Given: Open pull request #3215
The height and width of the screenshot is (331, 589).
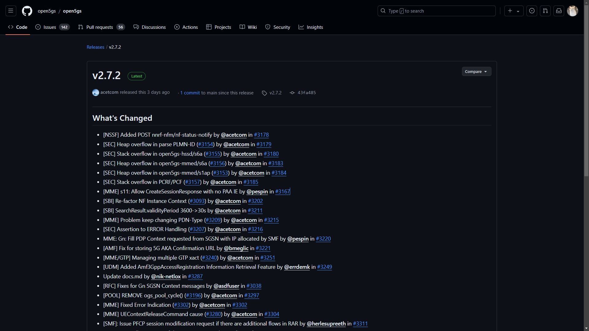Looking at the screenshot, I should click(x=271, y=220).
